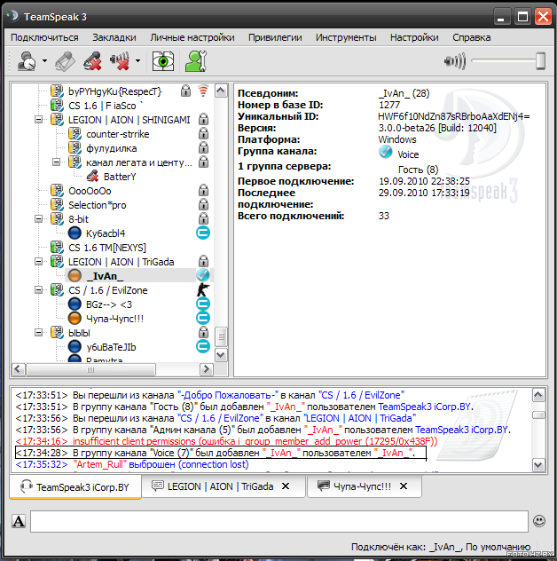Select the Selection*pro channel
The image size is (557, 561).
pyautogui.click(x=97, y=205)
